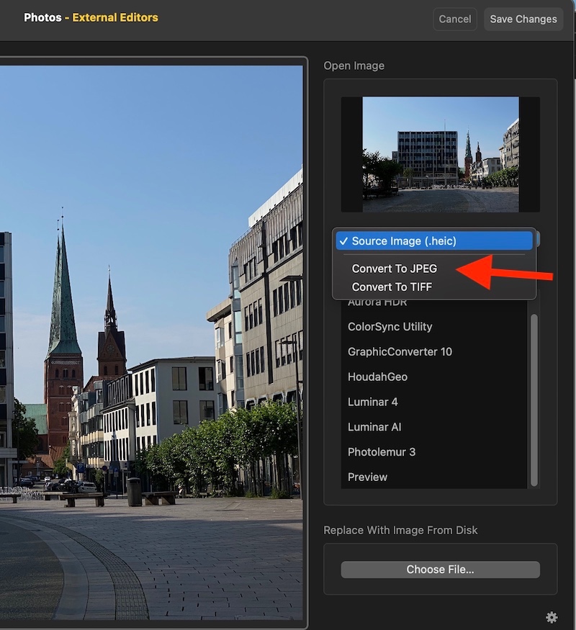The width and height of the screenshot is (576, 630).
Task: Select ColorSync Utility from editor list
Action: coord(390,327)
